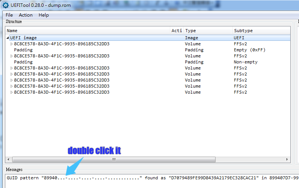This screenshot has height=188, width=299.
Task: Click the Non-empty subtype cell
Action: (x=246, y=62)
